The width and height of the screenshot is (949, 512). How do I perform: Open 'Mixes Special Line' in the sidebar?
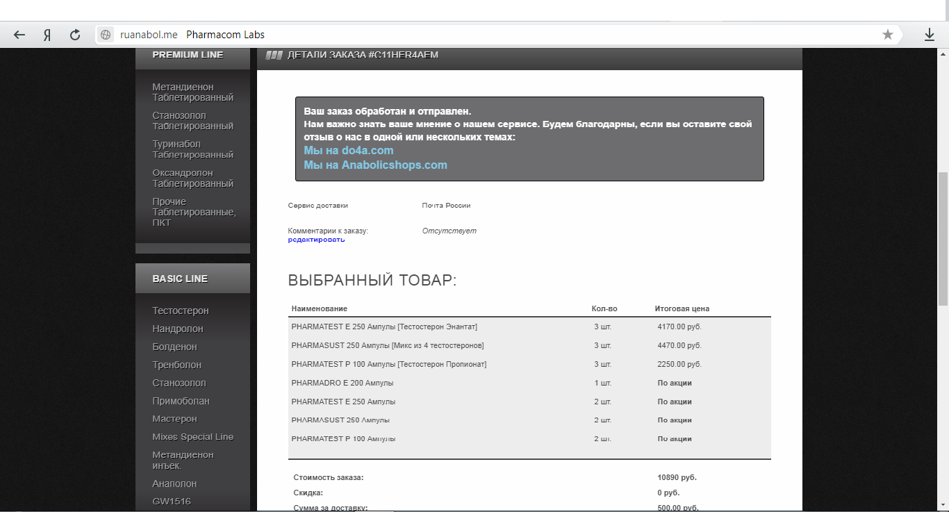[192, 437]
